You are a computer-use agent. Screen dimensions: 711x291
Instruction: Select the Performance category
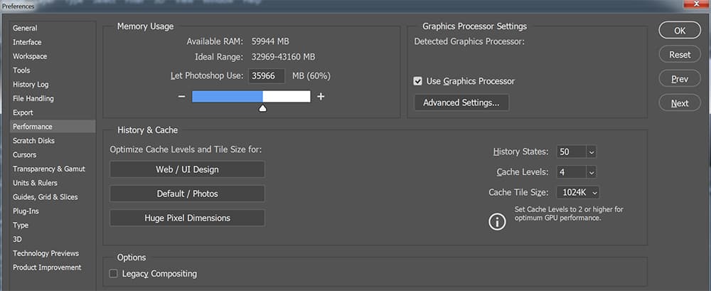pyautogui.click(x=53, y=127)
